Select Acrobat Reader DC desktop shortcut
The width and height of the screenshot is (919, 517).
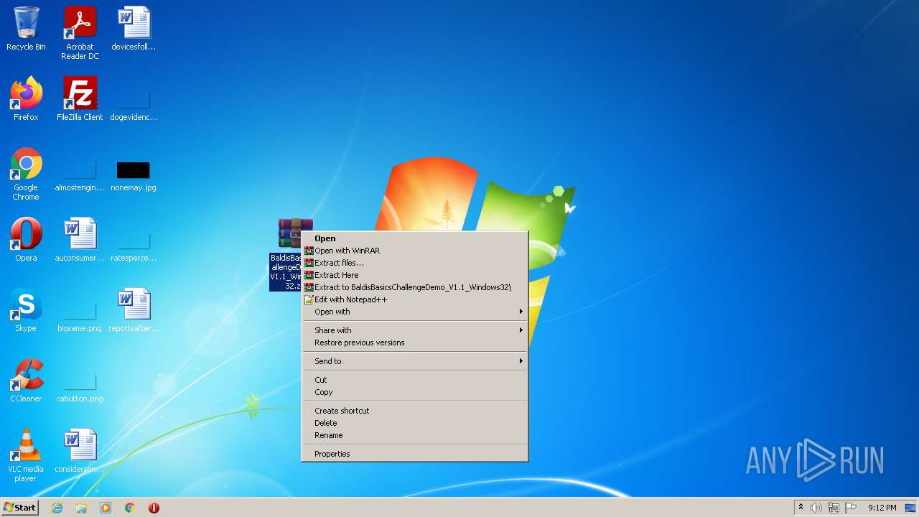click(80, 33)
